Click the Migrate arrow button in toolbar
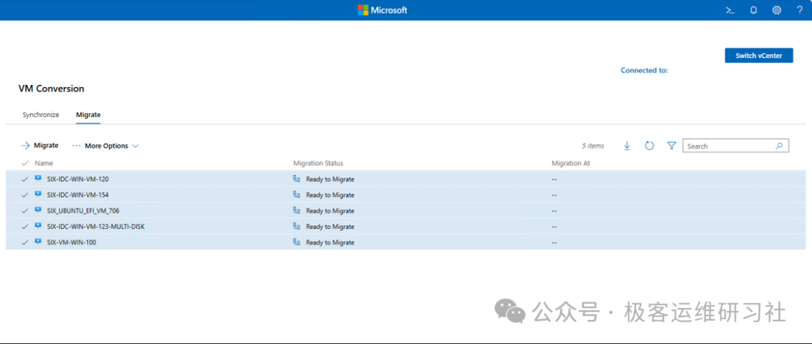Screen dimensions: 812x344 pyautogui.click(x=40, y=146)
